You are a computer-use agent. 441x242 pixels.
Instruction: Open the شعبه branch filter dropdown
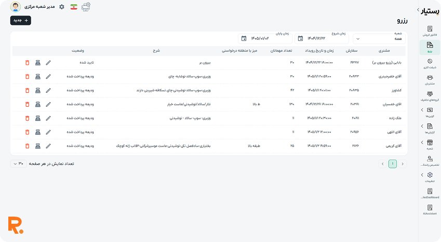click(x=379, y=38)
